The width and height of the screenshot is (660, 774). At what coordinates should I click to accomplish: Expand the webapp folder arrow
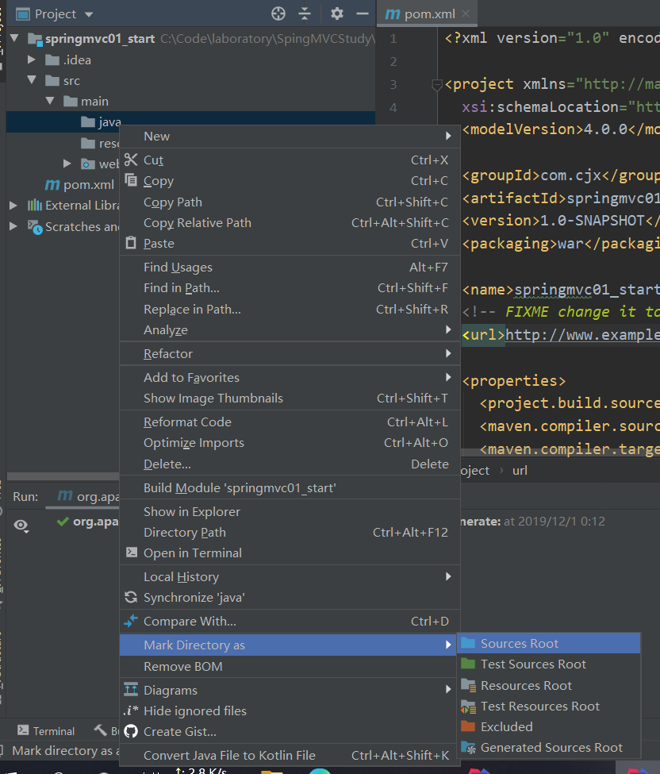tap(67, 164)
